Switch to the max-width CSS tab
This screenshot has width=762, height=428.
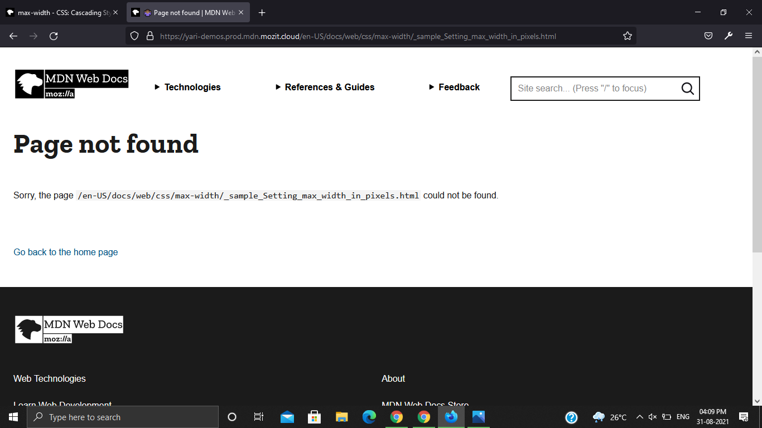click(61, 12)
